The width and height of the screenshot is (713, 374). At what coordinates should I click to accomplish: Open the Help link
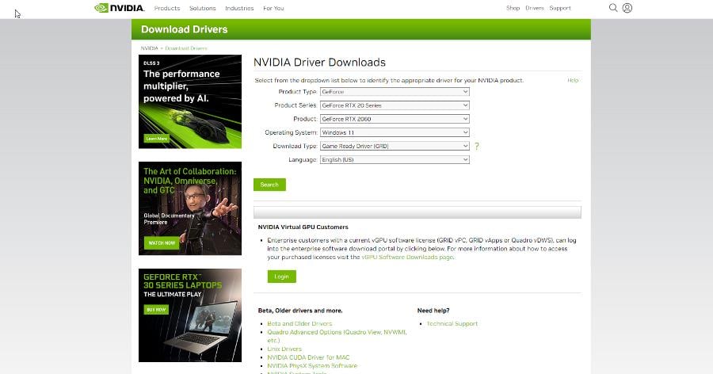point(573,80)
